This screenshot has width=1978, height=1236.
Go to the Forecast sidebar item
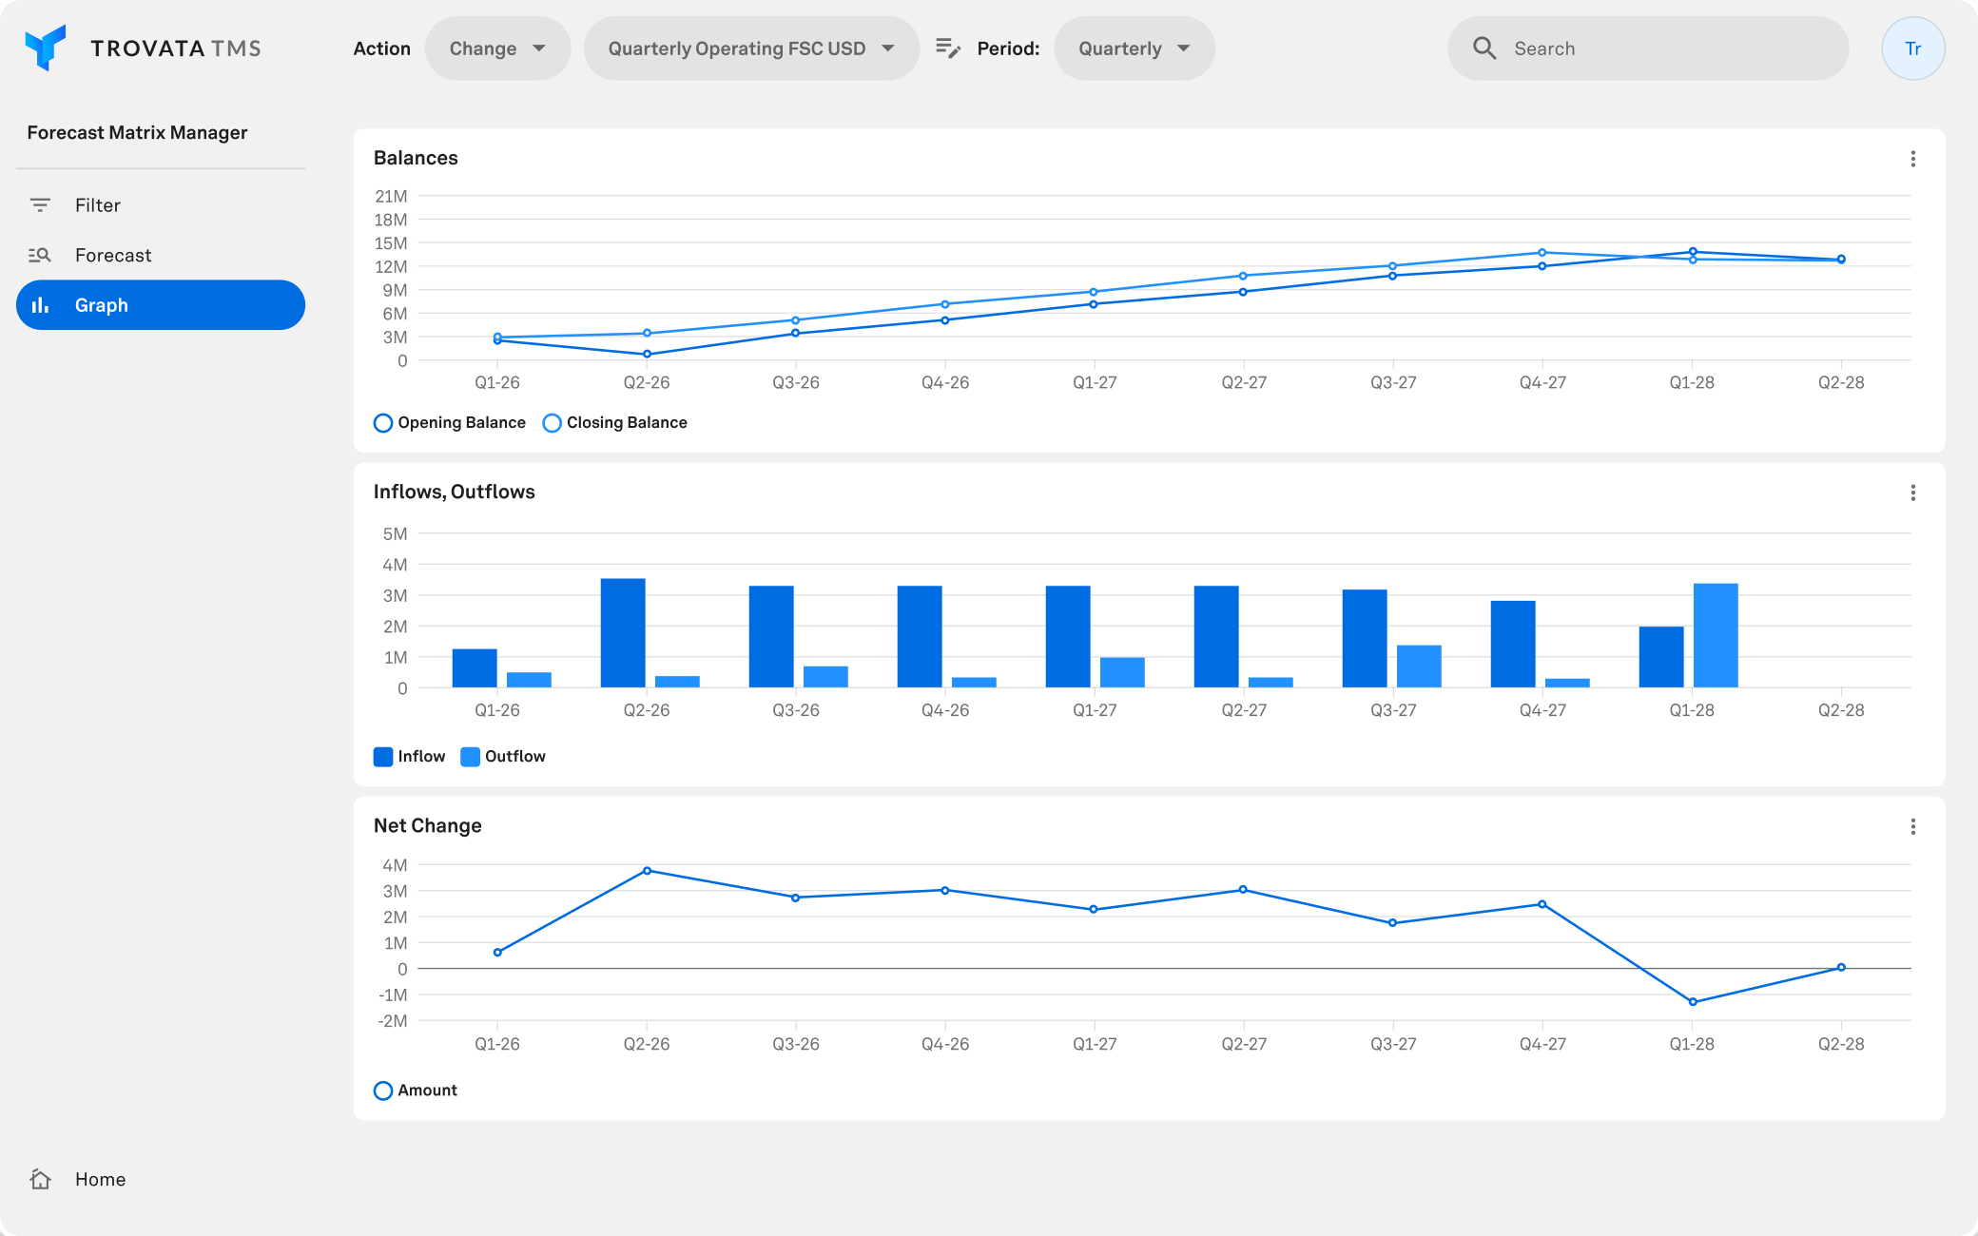[x=112, y=255]
